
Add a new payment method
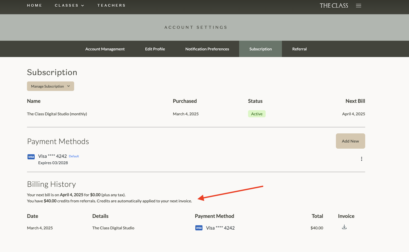coord(350,141)
